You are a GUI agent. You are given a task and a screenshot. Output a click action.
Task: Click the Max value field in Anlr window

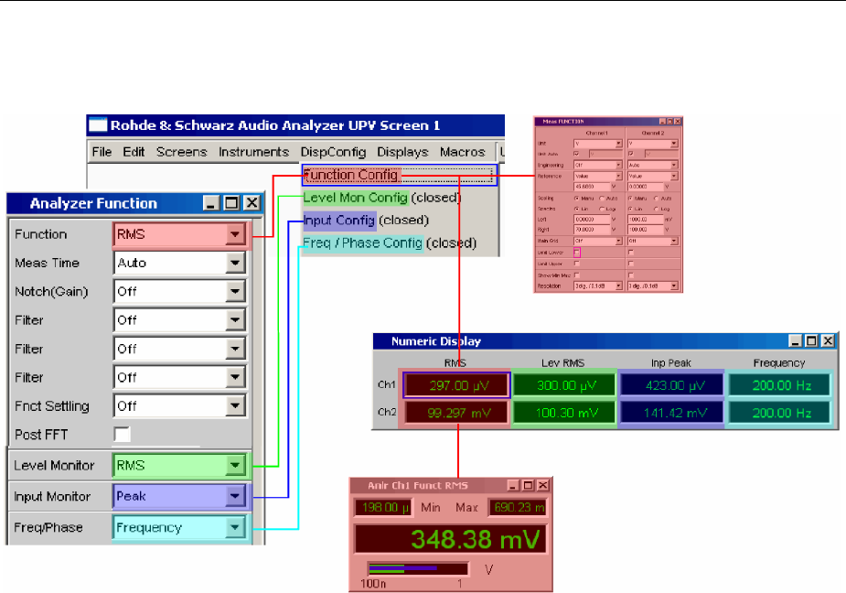pyautogui.click(x=518, y=507)
